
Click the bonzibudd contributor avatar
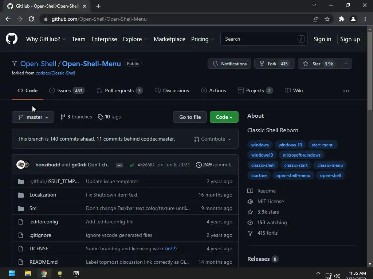click(21, 165)
